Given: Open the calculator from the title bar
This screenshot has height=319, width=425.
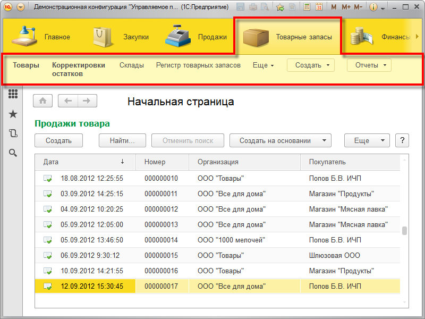Looking at the screenshot, I should pyautogui.click(x=307, y=6).
